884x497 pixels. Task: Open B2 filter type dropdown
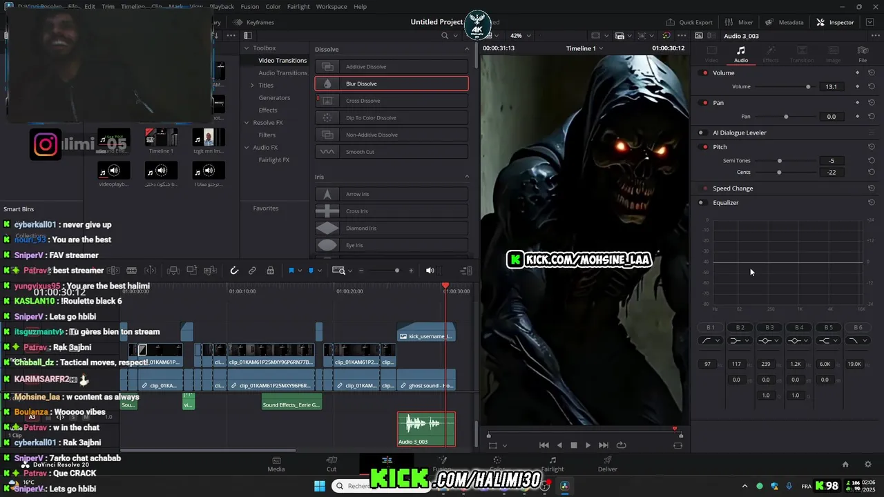pos(740,340)
